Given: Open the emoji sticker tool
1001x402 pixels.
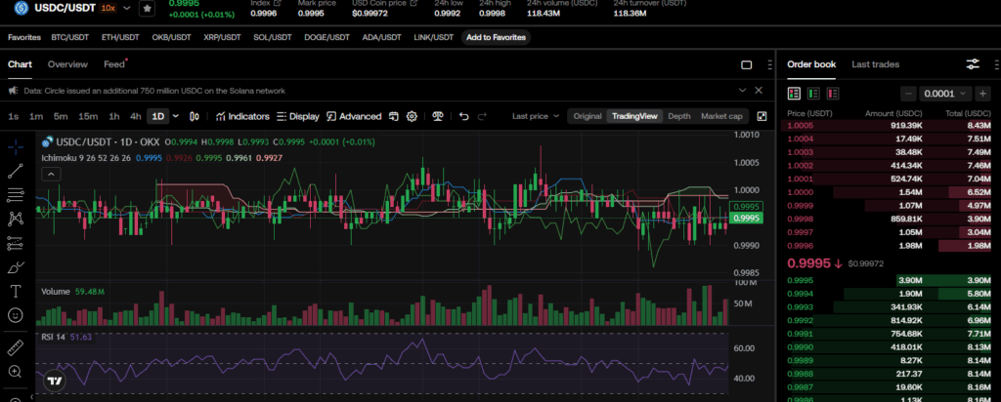Looking at the screenshot, I should (x=16, y=315).
